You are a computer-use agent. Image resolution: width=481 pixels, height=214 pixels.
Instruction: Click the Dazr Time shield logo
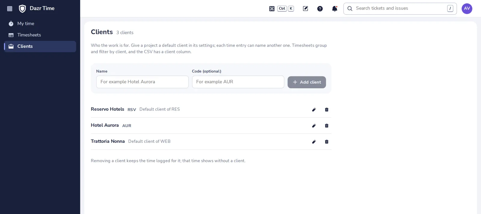22,9
